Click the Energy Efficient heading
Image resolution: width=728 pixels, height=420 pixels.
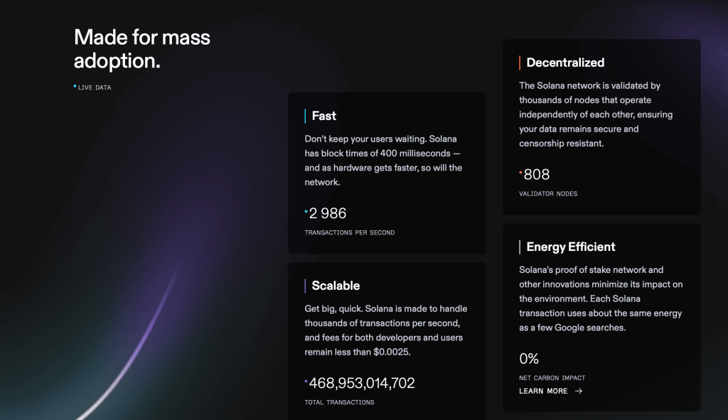tap(570, 247)
